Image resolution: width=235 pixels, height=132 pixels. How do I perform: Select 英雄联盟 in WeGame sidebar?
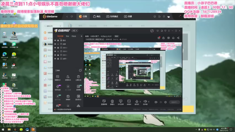pyautogui.click(x=48, y=44)
